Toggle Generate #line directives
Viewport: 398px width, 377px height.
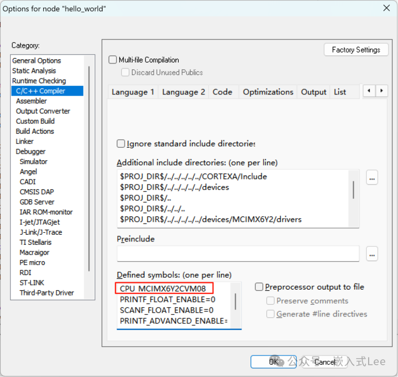coord(270,314)
